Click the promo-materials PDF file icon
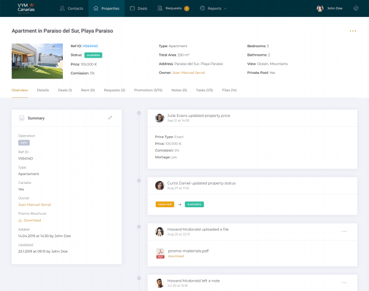Screen dimensions: 369x291 pos(160,253)
